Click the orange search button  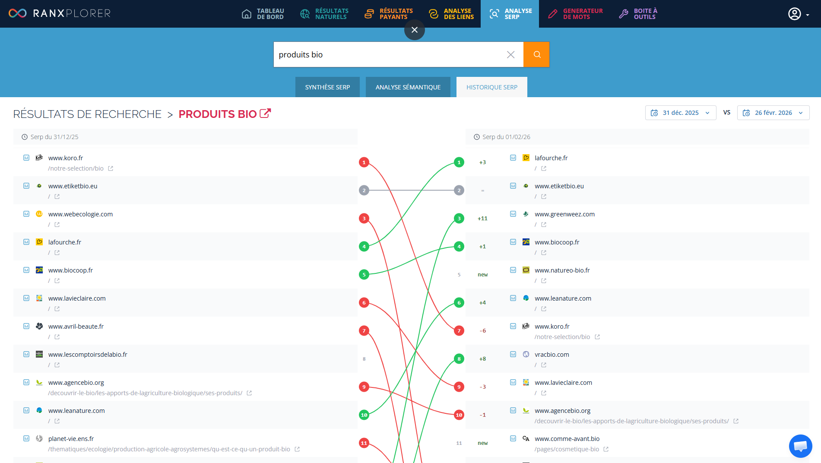(x=536, y=54)
